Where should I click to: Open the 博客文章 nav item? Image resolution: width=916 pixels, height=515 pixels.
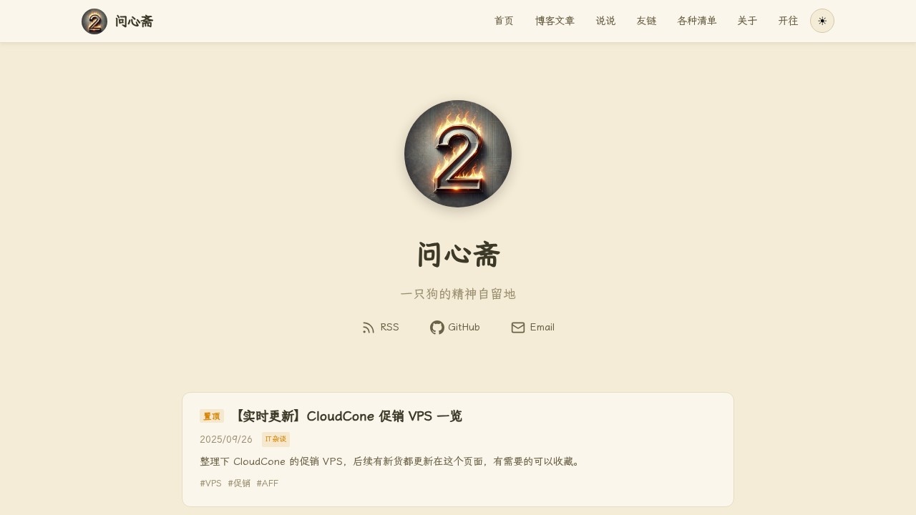pyautogui.click(x=555, y=21)
